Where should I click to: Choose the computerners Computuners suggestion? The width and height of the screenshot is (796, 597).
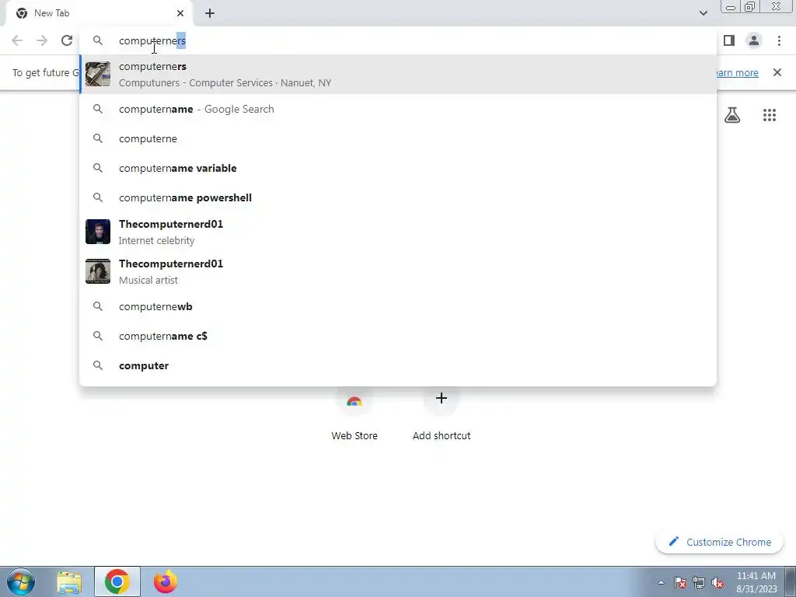pos(398,74)
